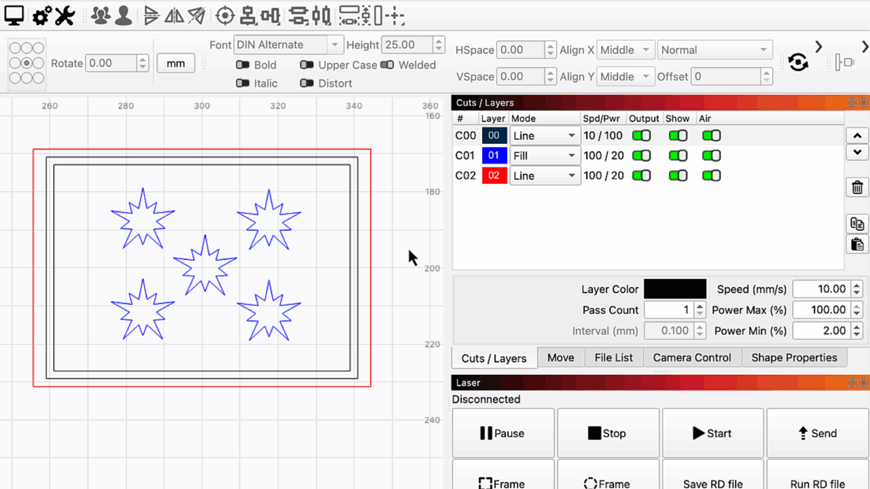
Task: Enable the Bold text toggle
Action: (243, 65)
